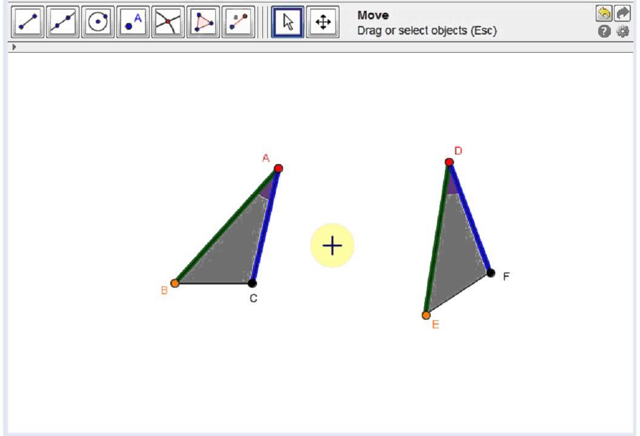
Task: Select green segment AB
Action: coord(227,226)
